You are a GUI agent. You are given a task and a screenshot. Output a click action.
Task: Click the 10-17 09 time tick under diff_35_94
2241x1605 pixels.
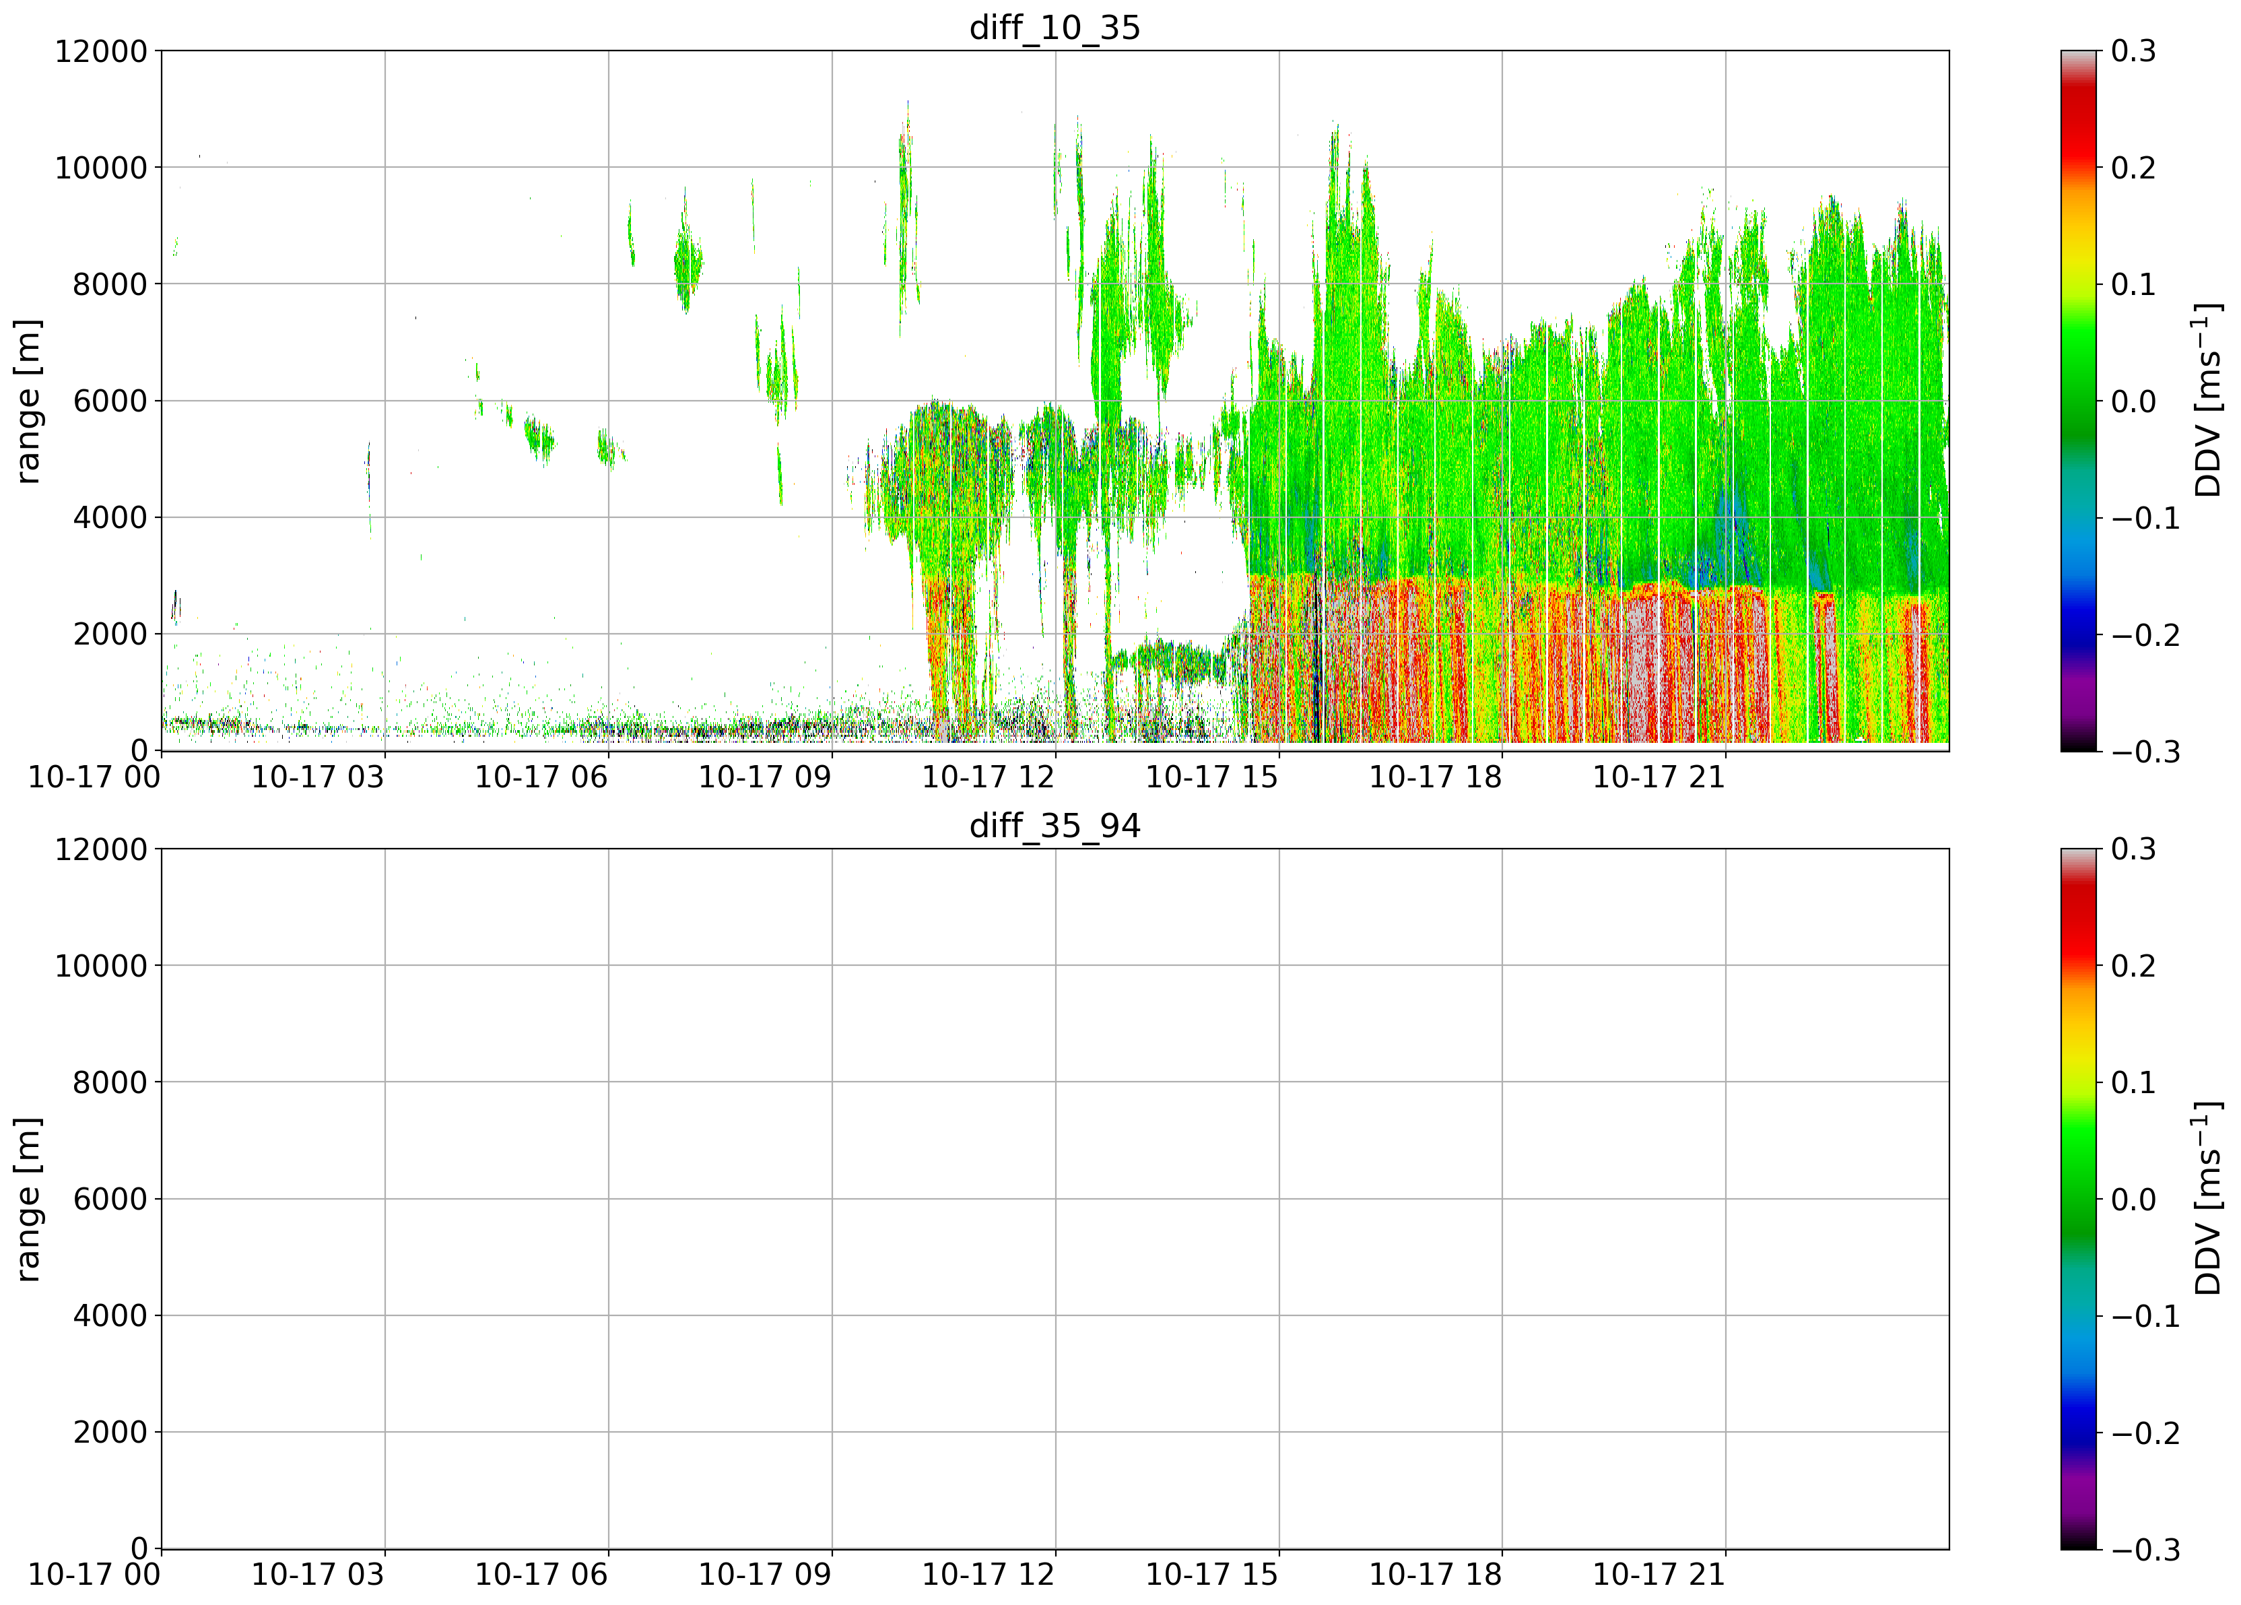(x=765, y=1575)
